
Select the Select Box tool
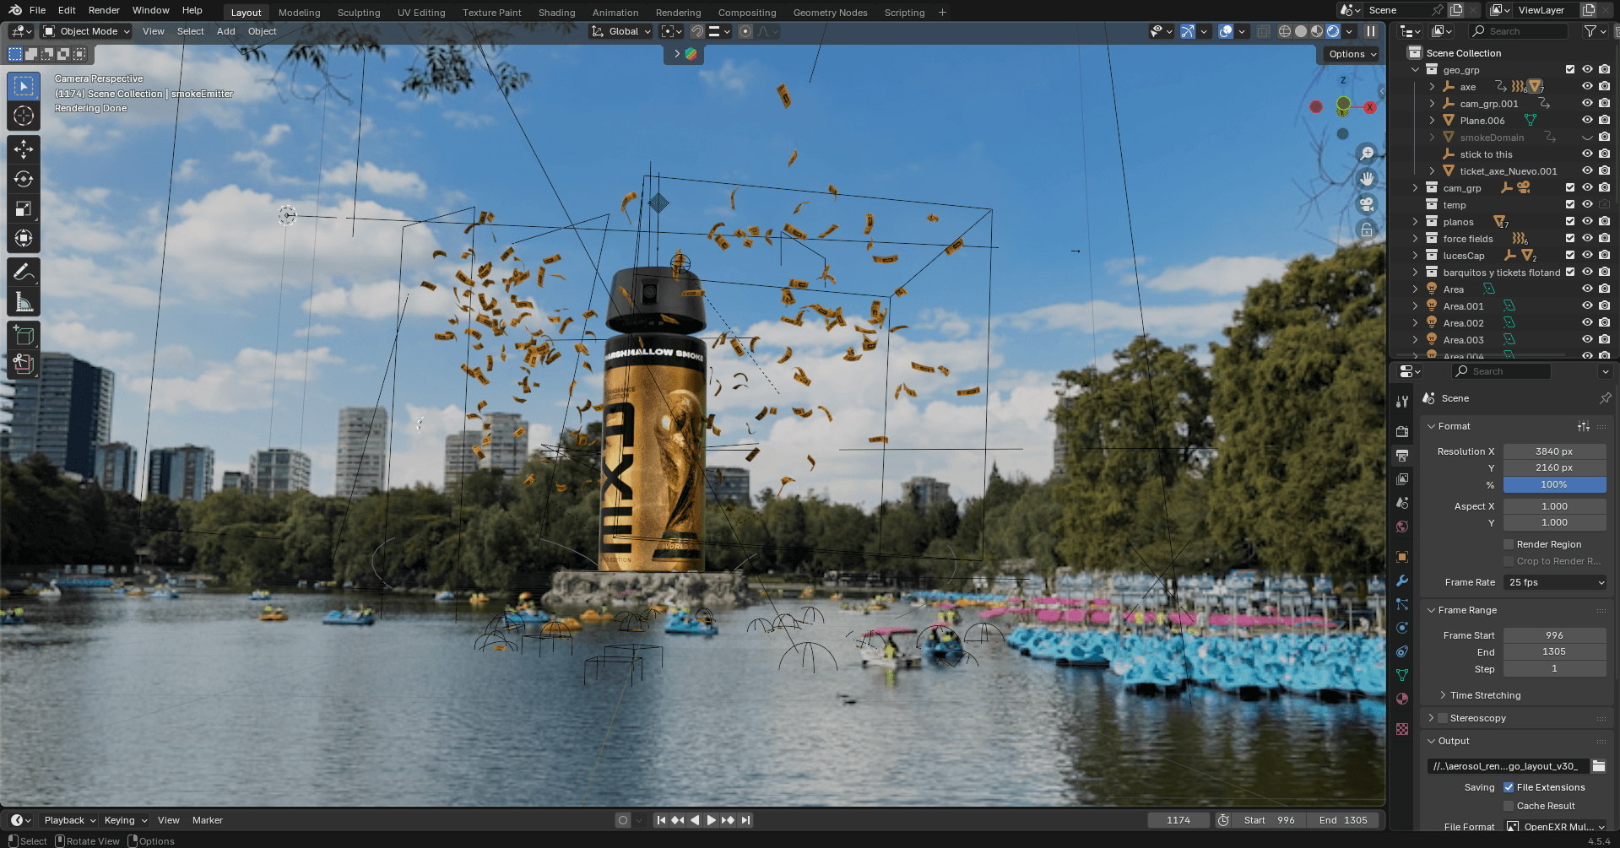click(x=24, y=86)
